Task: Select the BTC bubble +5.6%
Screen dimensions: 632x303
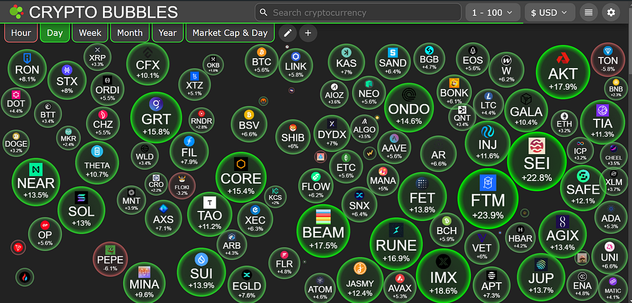Action: (x=261, y=61)
